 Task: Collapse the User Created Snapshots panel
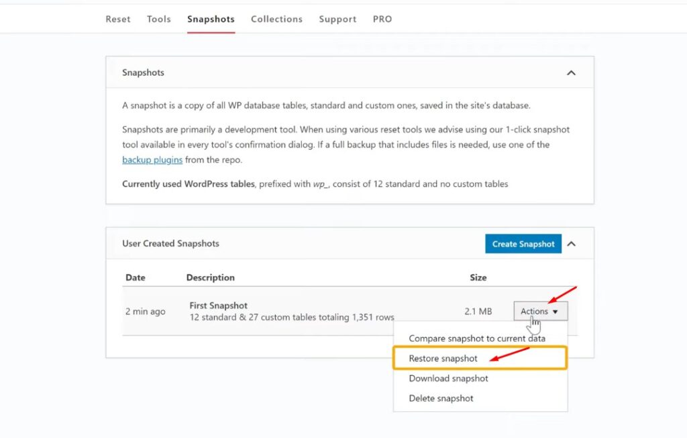click(x=572, y=244)
